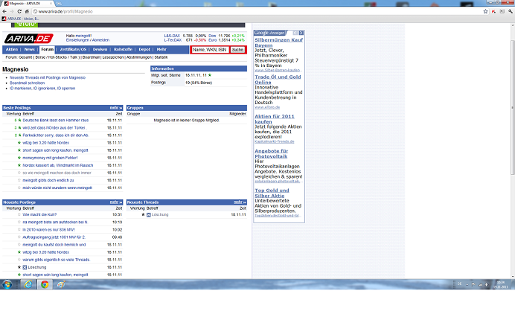Open ad Trade Öl und Gold Online
The width and height of the screenshot is (515, 320).
coord(278,80)
